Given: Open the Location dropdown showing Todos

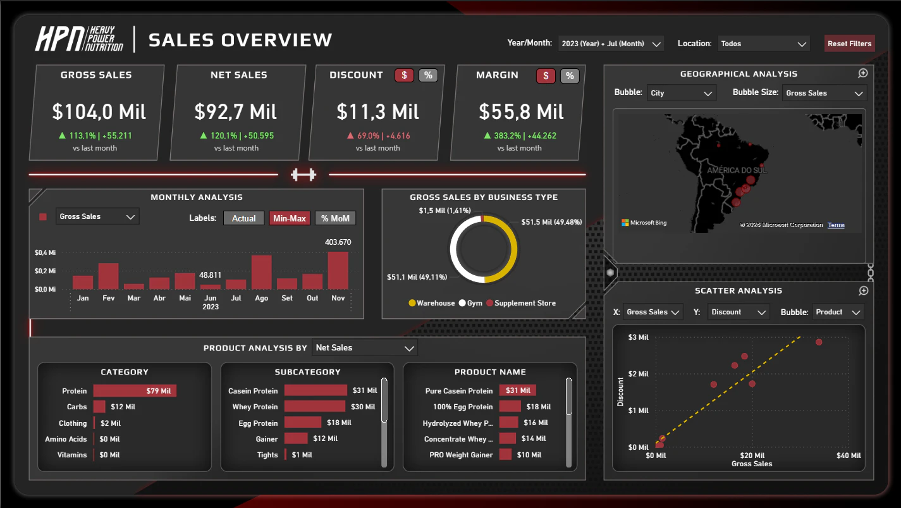Looking at the screenshot, I should [763, 44].
